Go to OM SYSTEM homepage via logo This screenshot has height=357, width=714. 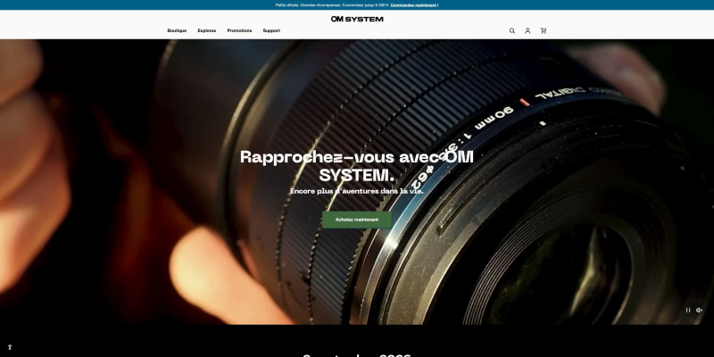coord(357,19)
